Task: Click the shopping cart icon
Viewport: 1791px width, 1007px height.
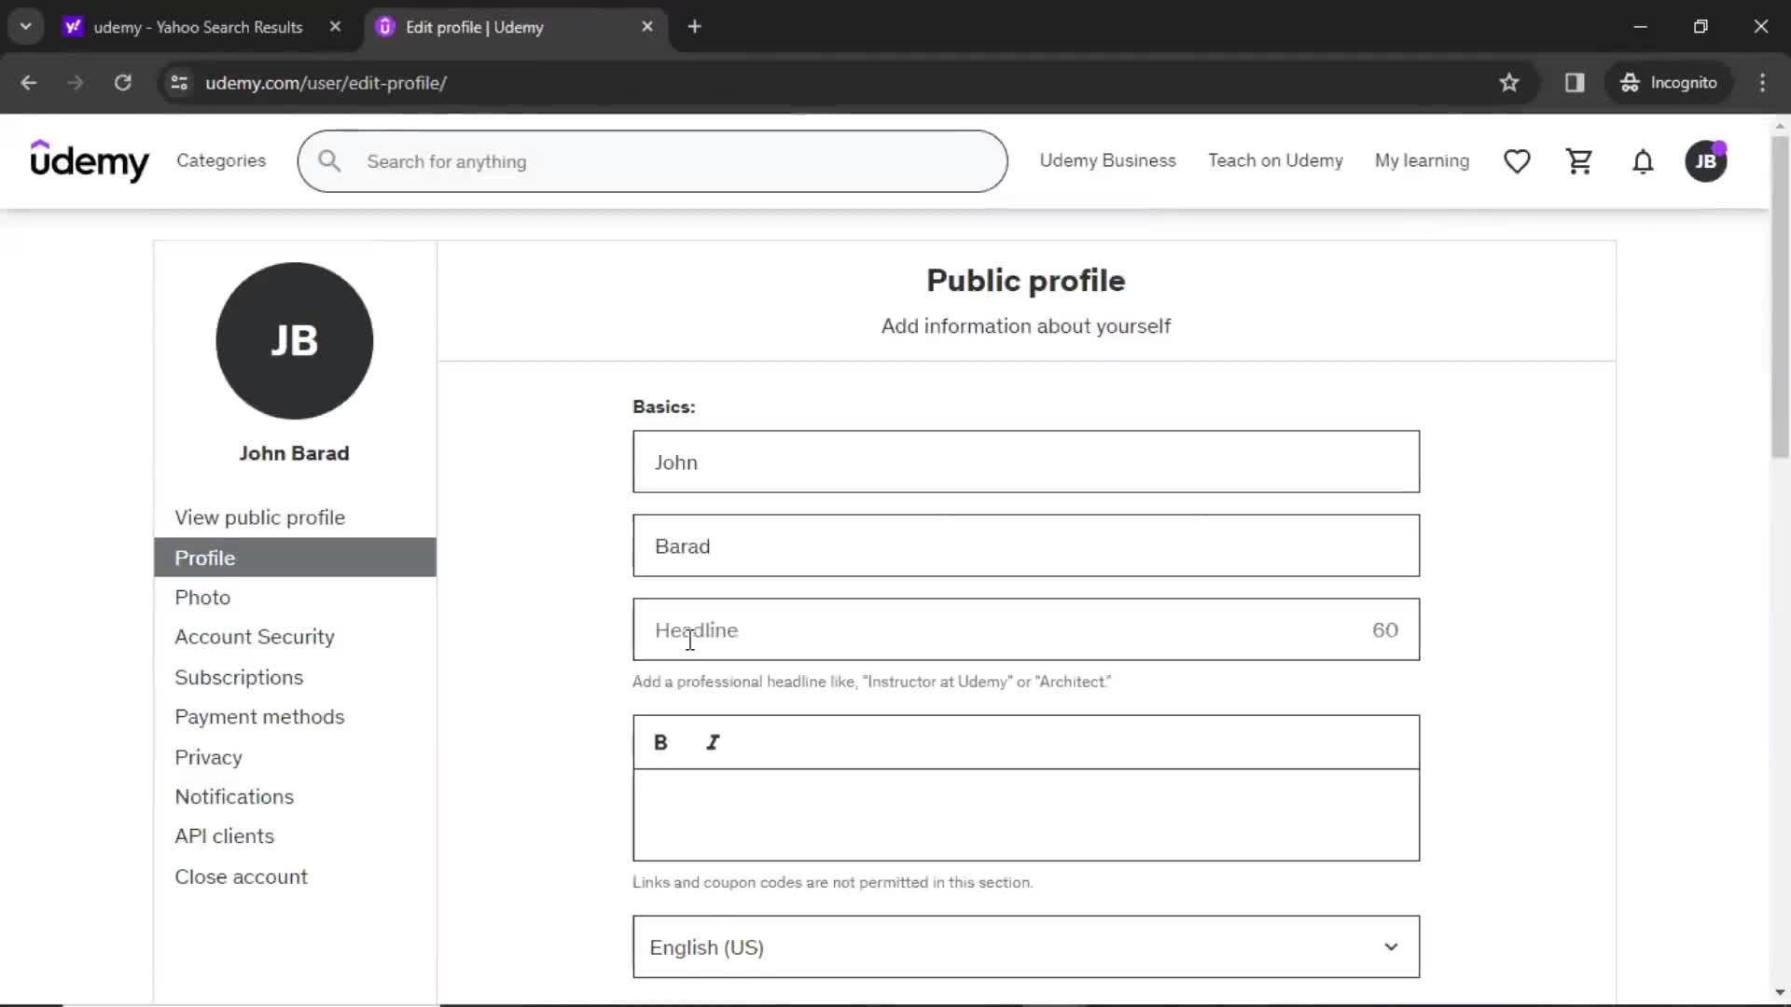Action: [1581, 161]
